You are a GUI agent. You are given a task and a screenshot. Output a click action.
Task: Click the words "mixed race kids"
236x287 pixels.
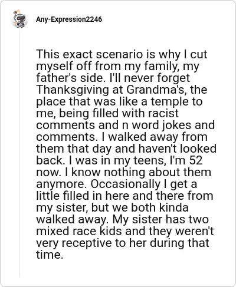click(x=79, y=231)
